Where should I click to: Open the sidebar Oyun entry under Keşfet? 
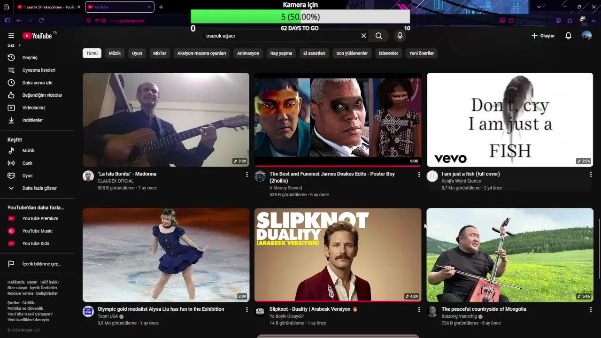pyautogui.click(x=38, y=176)
